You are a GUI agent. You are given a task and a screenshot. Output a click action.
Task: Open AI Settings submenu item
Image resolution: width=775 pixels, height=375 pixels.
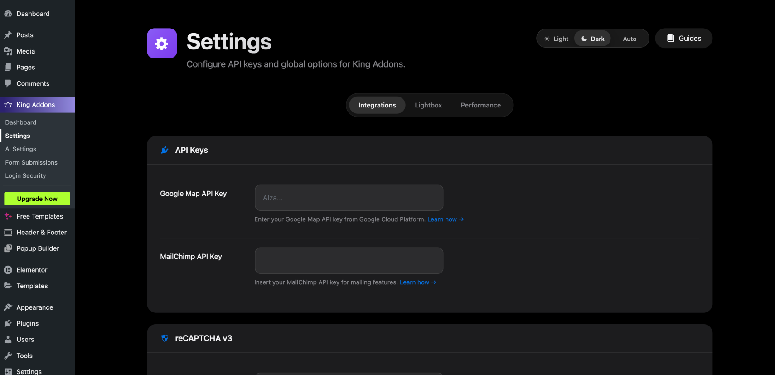click(21, 149)
